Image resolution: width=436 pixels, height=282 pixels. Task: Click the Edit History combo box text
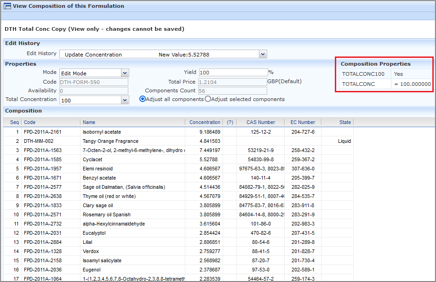tap(159, 54)
